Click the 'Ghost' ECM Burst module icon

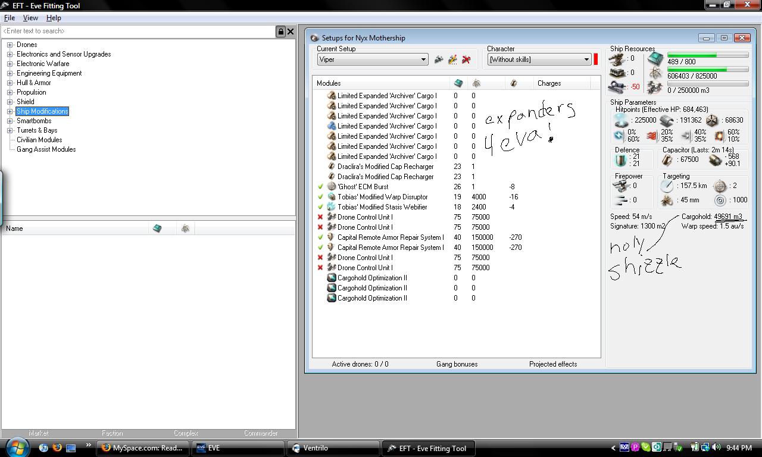[332, 186]
